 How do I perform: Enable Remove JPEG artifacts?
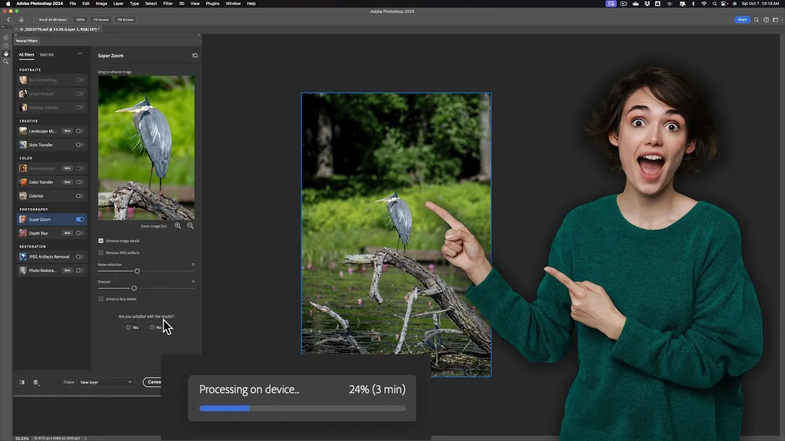tap(101, 252)
